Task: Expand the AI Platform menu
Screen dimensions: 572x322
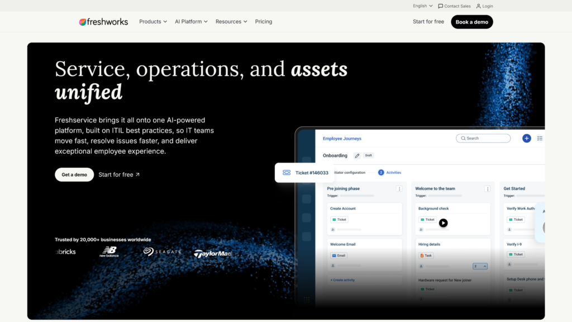Action: click(x=191, y=22)
